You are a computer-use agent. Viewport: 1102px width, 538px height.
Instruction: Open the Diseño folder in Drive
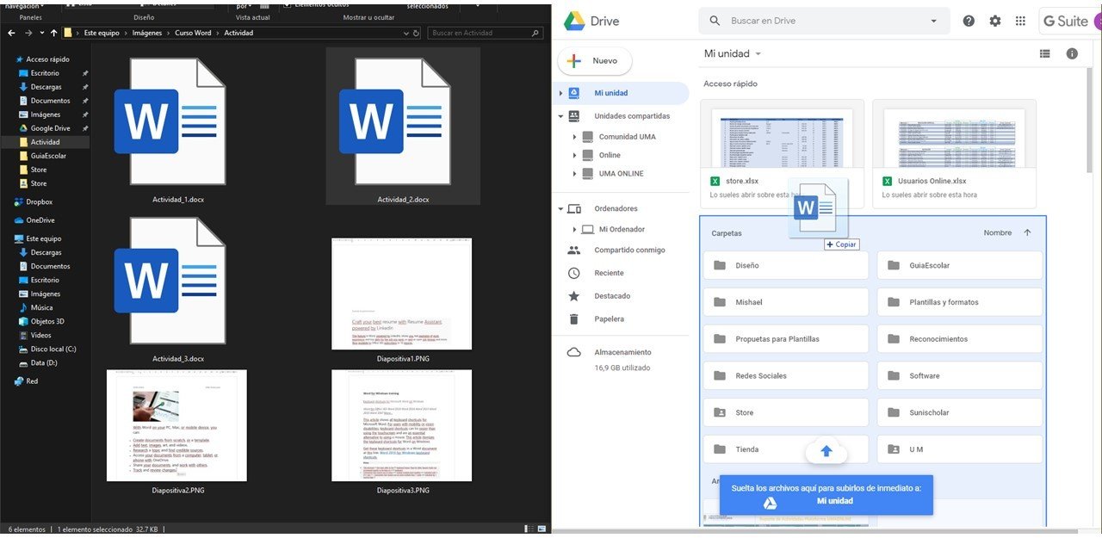(785, 265)
